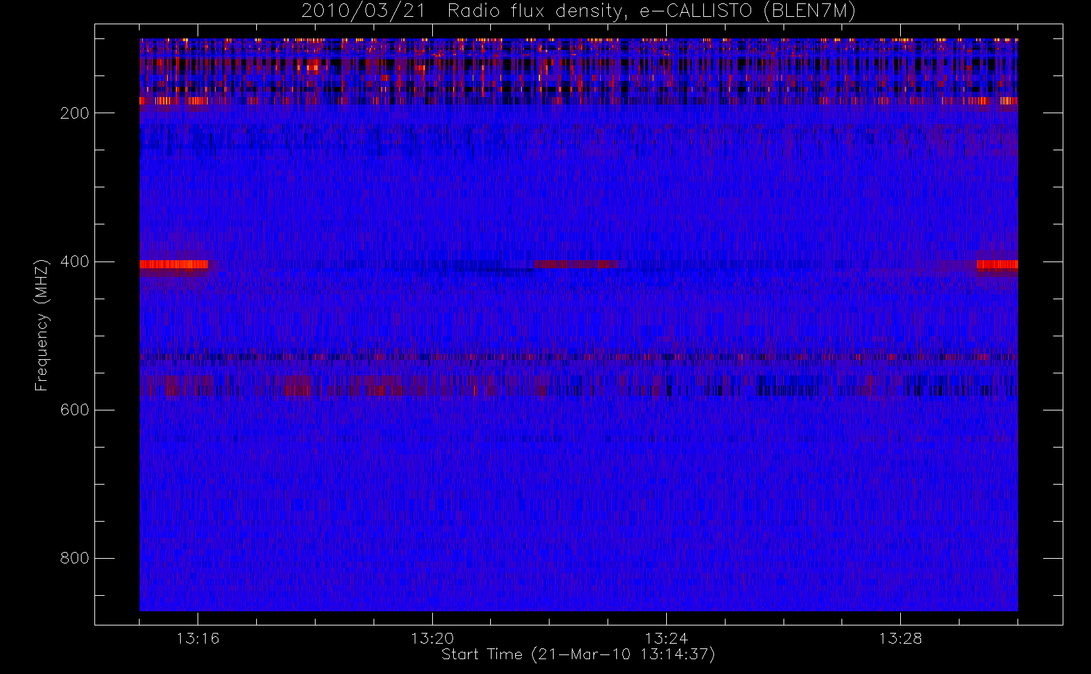Click the 13:20 time tick label
The width and height of the screenshot is (1091, 674).
coord(432,638)
